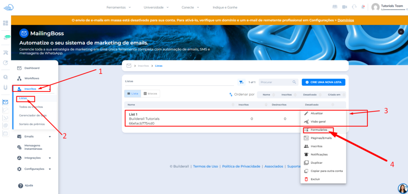Click the Crie Uma Nova Lista button

pos(324,82)
